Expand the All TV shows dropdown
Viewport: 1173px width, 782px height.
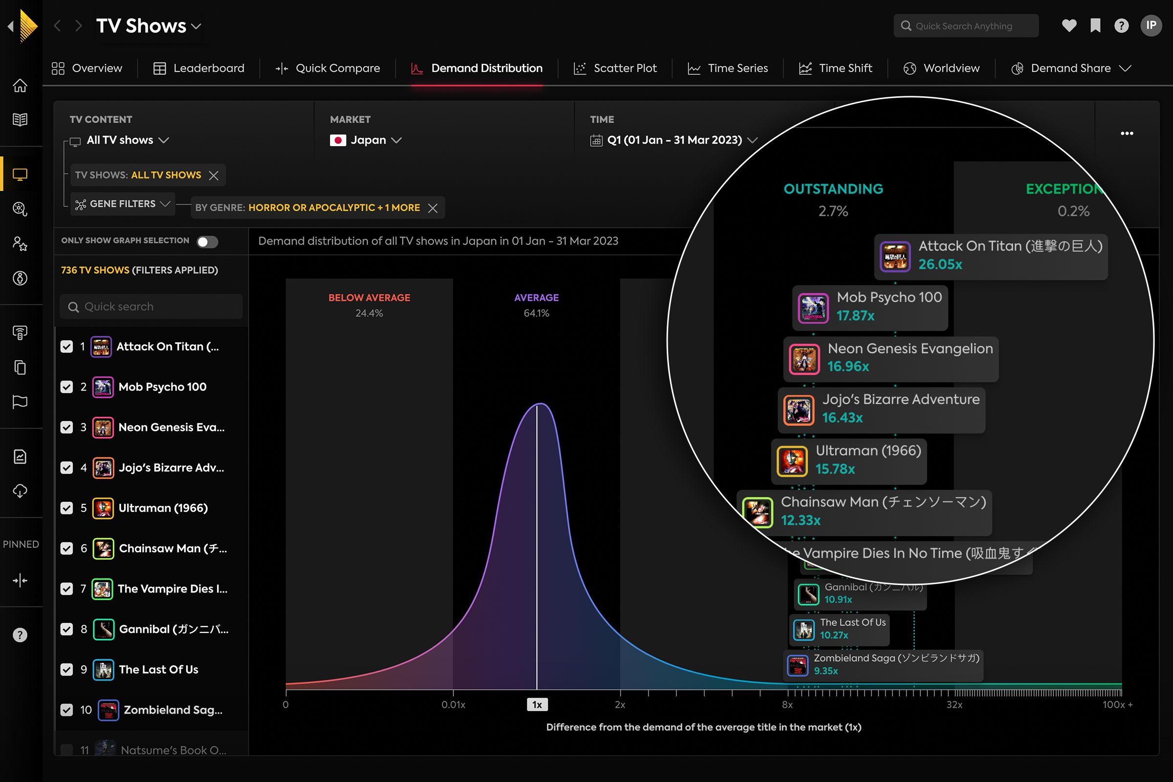[128, 140]
